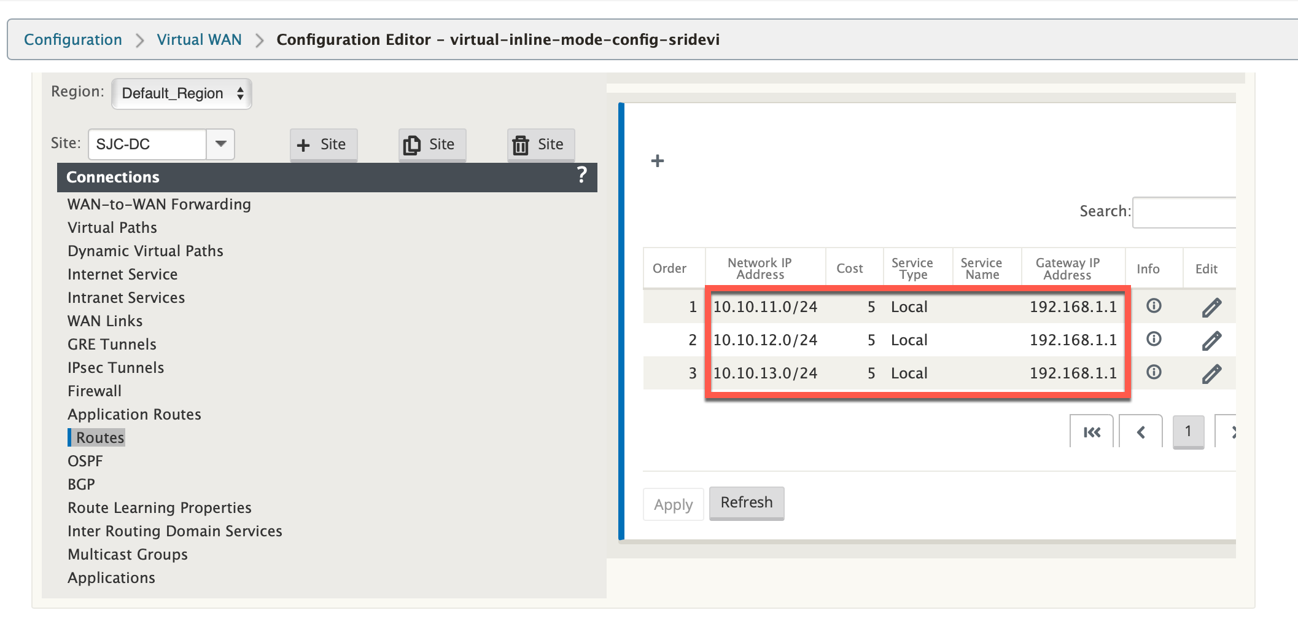Open Virtual Paths section
This screenshot has width=1298, height=618.
(112, 227)
